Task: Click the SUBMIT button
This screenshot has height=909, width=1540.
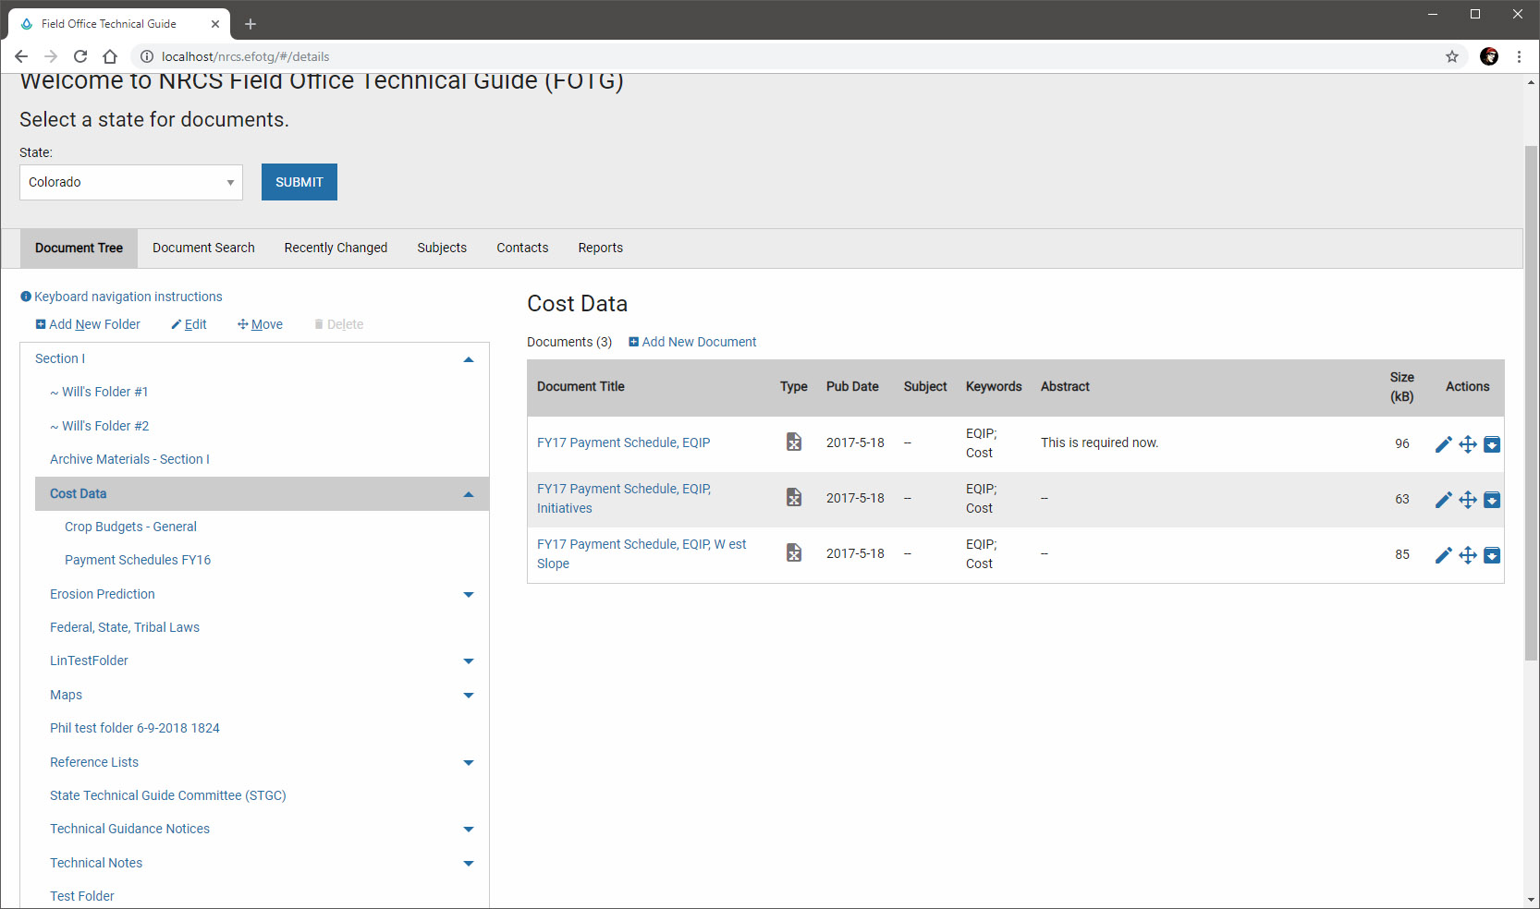Action: [x=299, y=182]
